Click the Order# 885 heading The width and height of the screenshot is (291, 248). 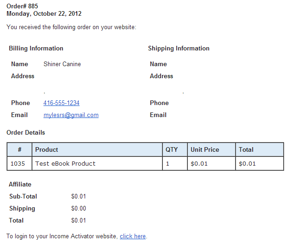click(x=22, y=6)
